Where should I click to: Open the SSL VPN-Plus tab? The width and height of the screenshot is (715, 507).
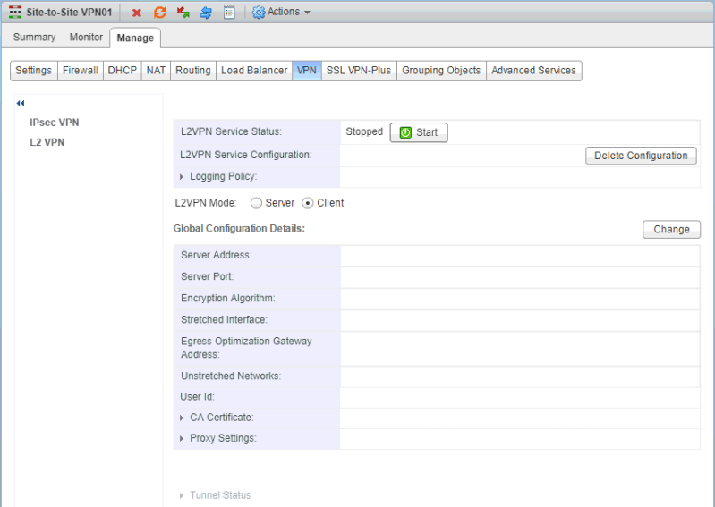(358, 71)
